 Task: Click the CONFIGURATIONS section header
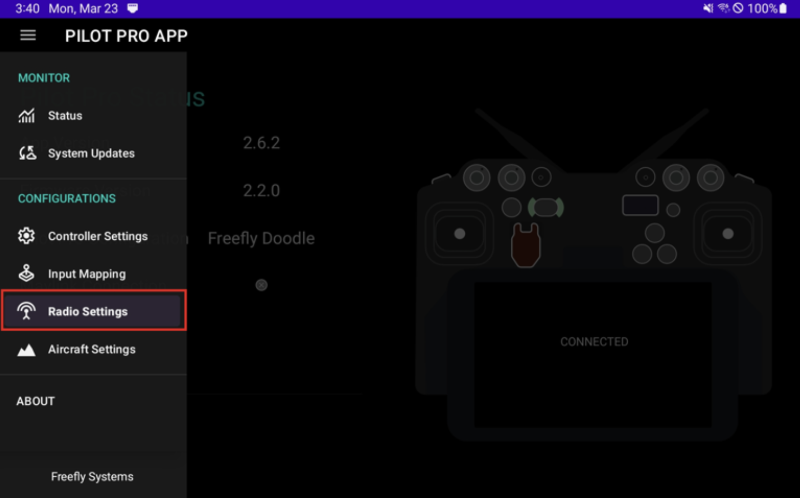67,198
